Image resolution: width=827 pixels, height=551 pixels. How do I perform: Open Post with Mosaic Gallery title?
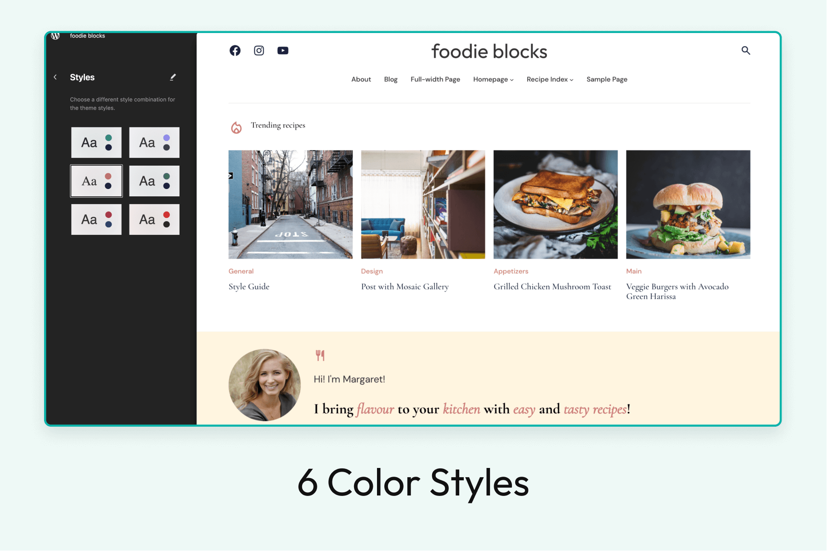point(405,287)
